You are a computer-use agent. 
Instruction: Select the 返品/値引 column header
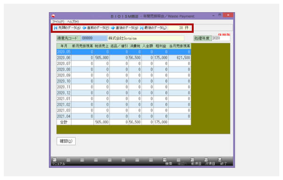pos(119,46)
